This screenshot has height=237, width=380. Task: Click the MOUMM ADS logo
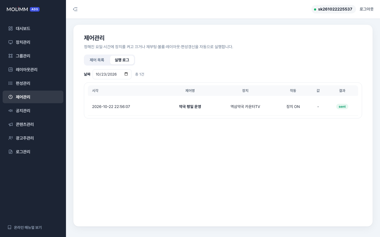pyautogui.click(x=23, y=9)
